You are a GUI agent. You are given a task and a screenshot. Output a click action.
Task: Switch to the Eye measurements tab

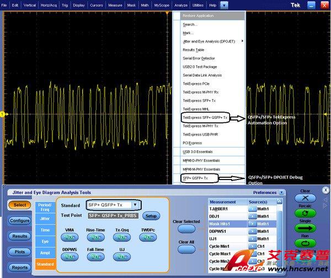pos(45,241)
